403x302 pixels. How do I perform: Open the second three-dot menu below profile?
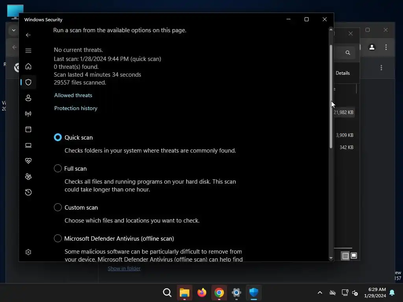[x=381, y=68]
